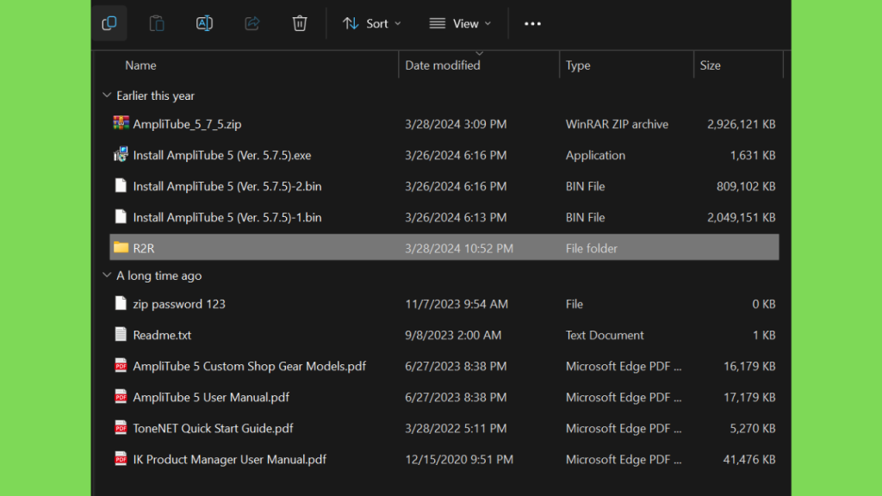This screenshot has height=496, width=882.
Task: Click the Paste icon in toolbar
Action: [x=157, y=23]
